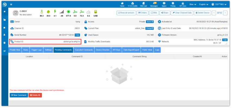Click the light sensor icon 577.9
The image size is (232, 108).
coord(68,12)
